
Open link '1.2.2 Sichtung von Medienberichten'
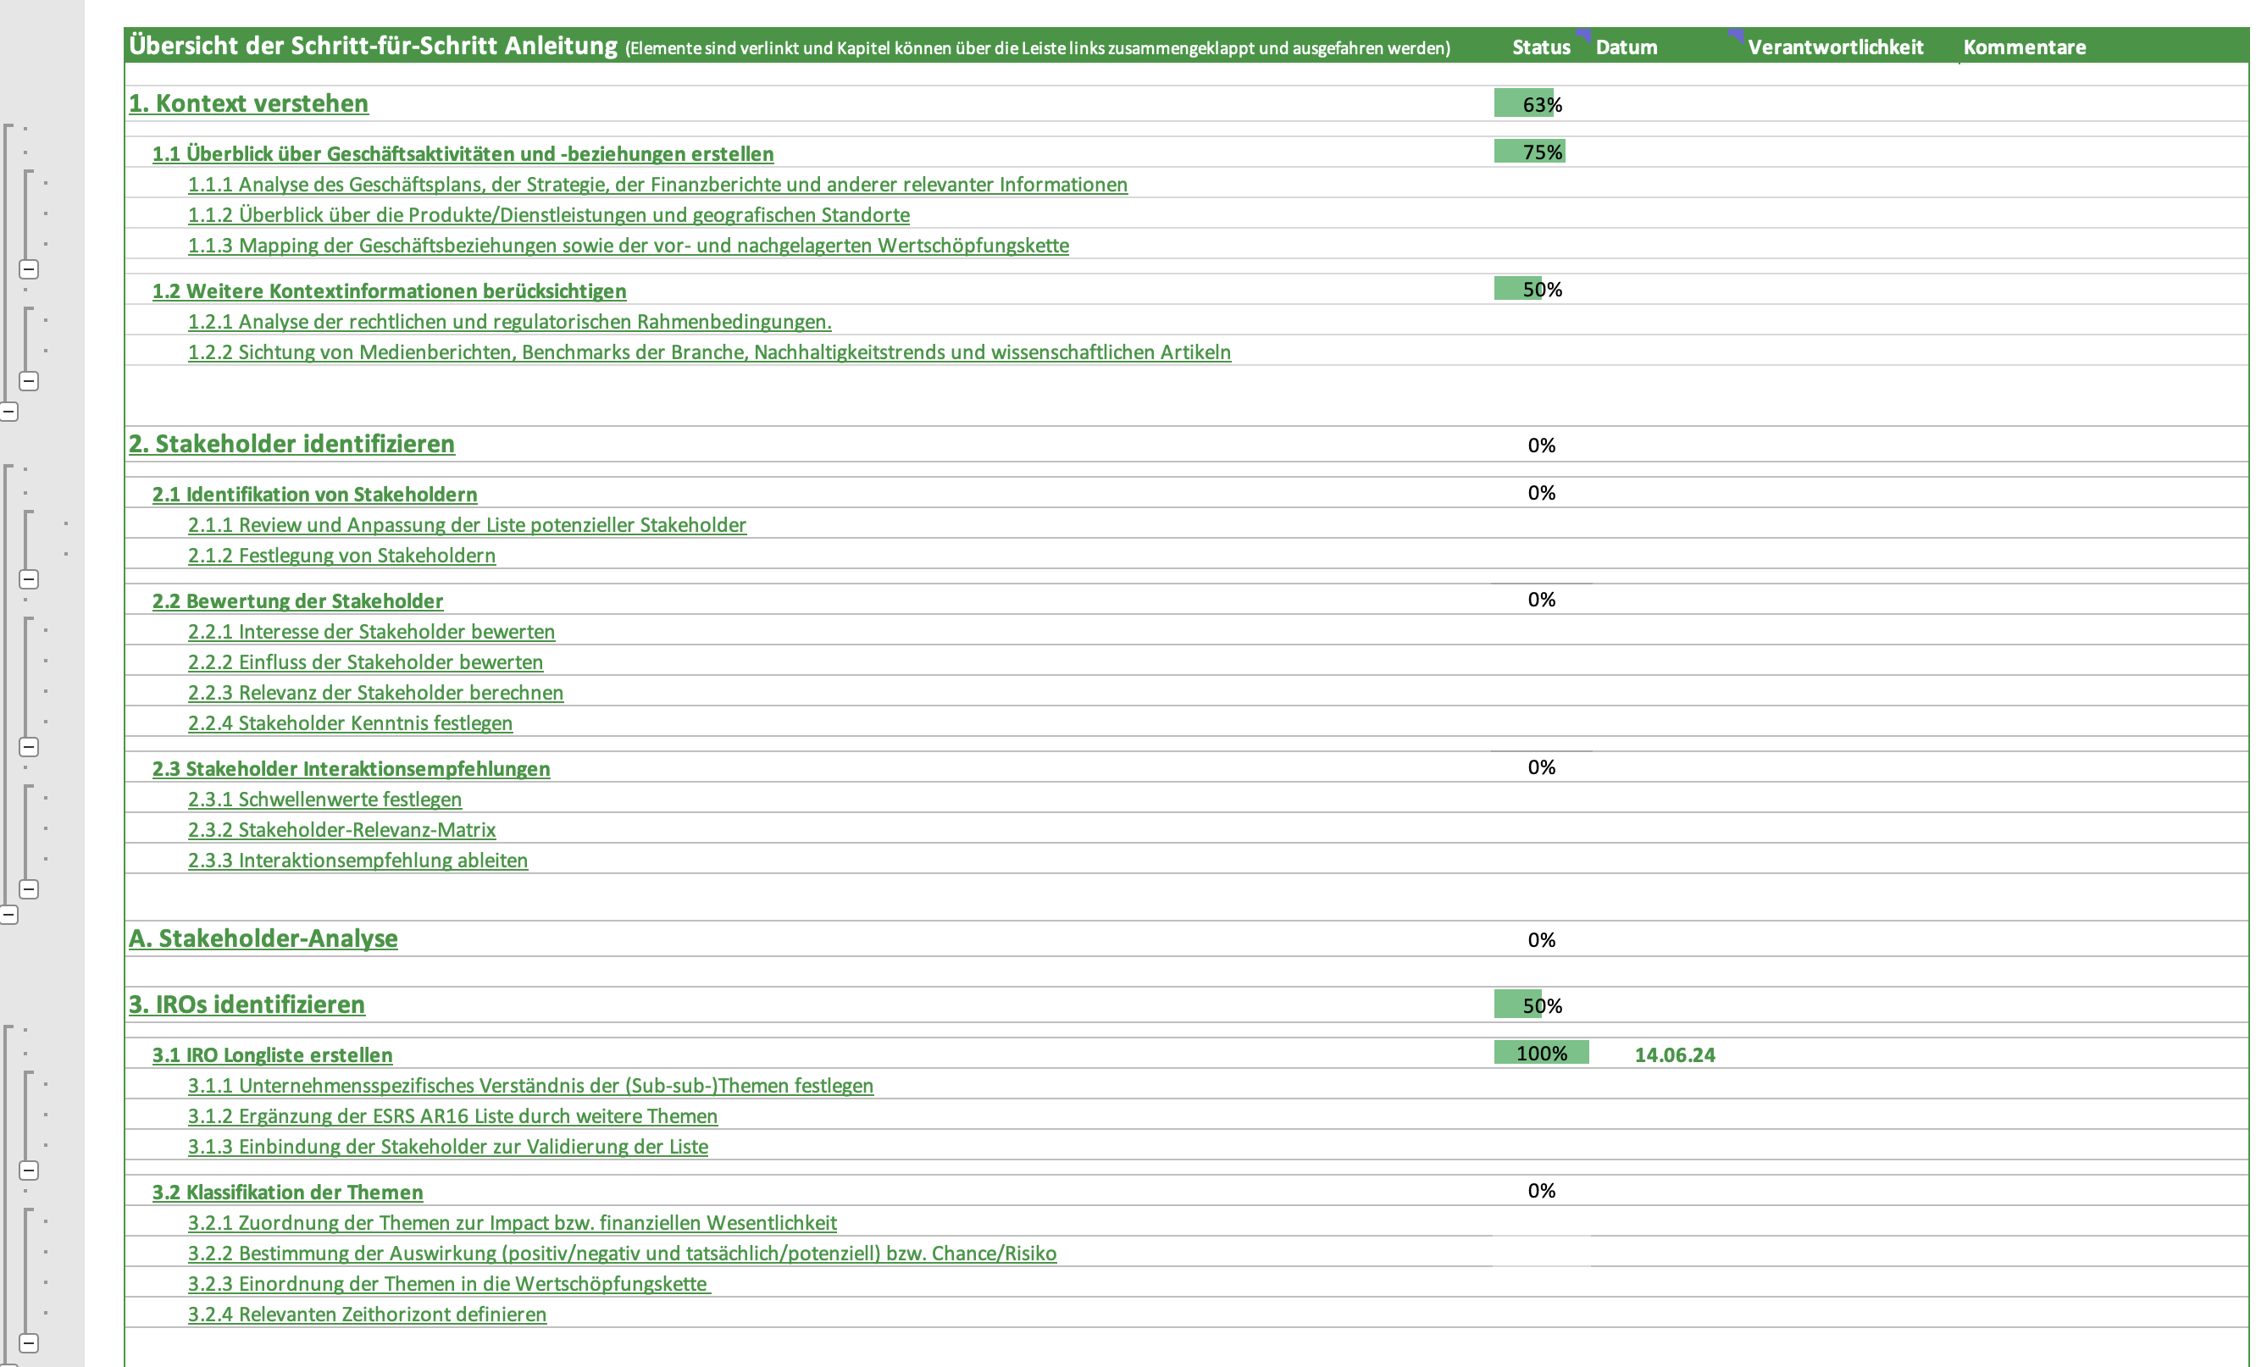[x=709, y=351]
